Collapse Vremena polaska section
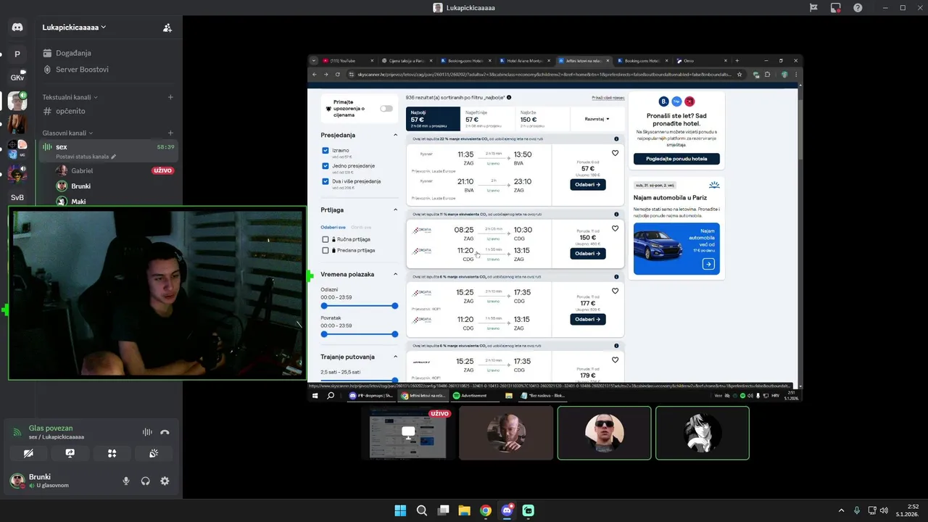Screen dimensions: 928x522 pyautogui.click(x=395, y=274)
